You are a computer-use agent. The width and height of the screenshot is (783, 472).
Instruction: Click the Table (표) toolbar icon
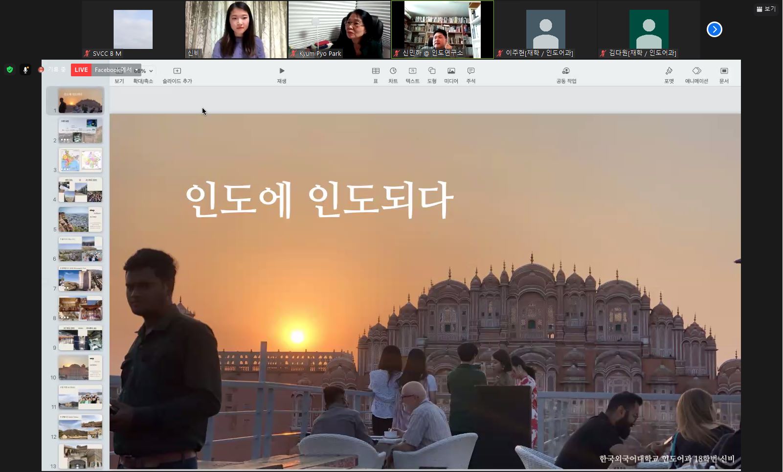coord(376,71)
